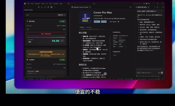The image size is (175, 106).
Task: Attach an image with the picture icon
Action: point(159,73)
